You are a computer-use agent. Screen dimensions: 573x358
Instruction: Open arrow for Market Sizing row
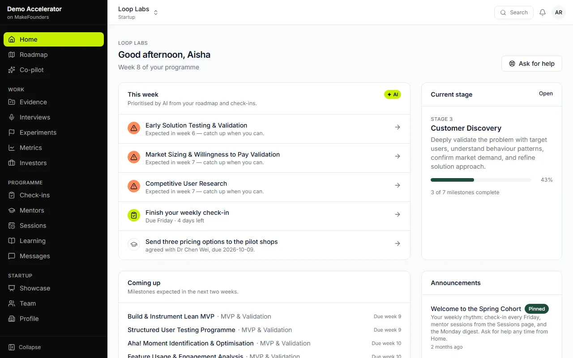pyautogui.click(x=398, y=156)
